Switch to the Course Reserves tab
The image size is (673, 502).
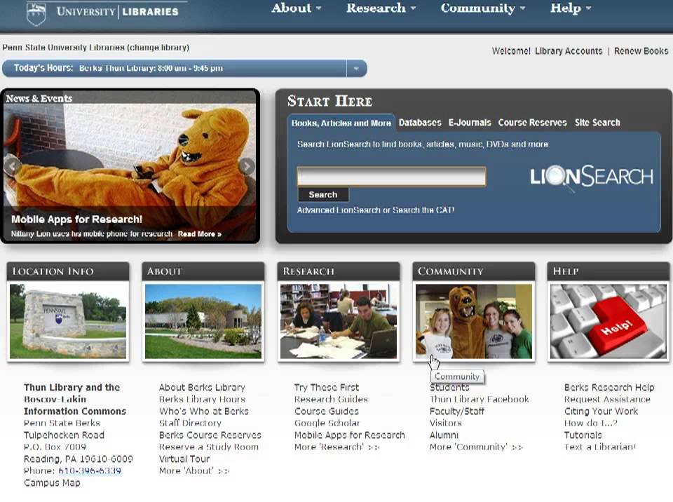tap(532, 123)
